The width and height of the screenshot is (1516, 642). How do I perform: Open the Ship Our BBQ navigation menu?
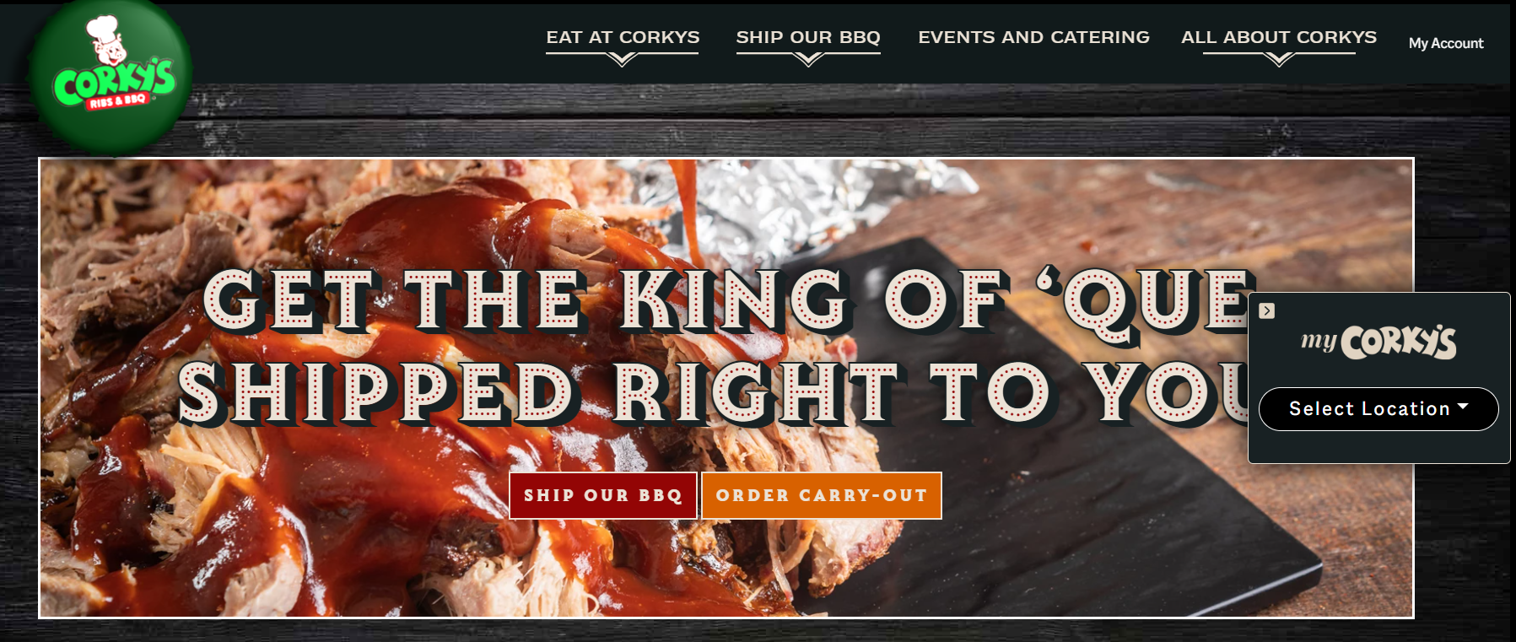[x=808, y=37]
